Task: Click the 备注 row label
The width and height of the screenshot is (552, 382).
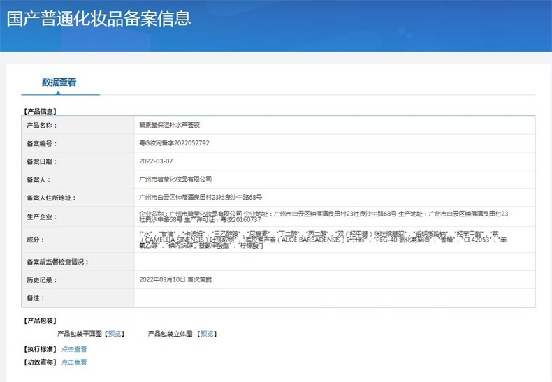Action: [x=35, y=298]
